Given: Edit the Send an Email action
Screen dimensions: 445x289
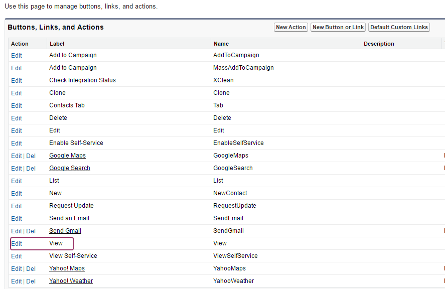Looking at the screenshot, I should (x=17, y=219).
